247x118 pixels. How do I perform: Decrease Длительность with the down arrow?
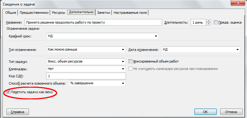pyautogui.click(x=209, y=24)
